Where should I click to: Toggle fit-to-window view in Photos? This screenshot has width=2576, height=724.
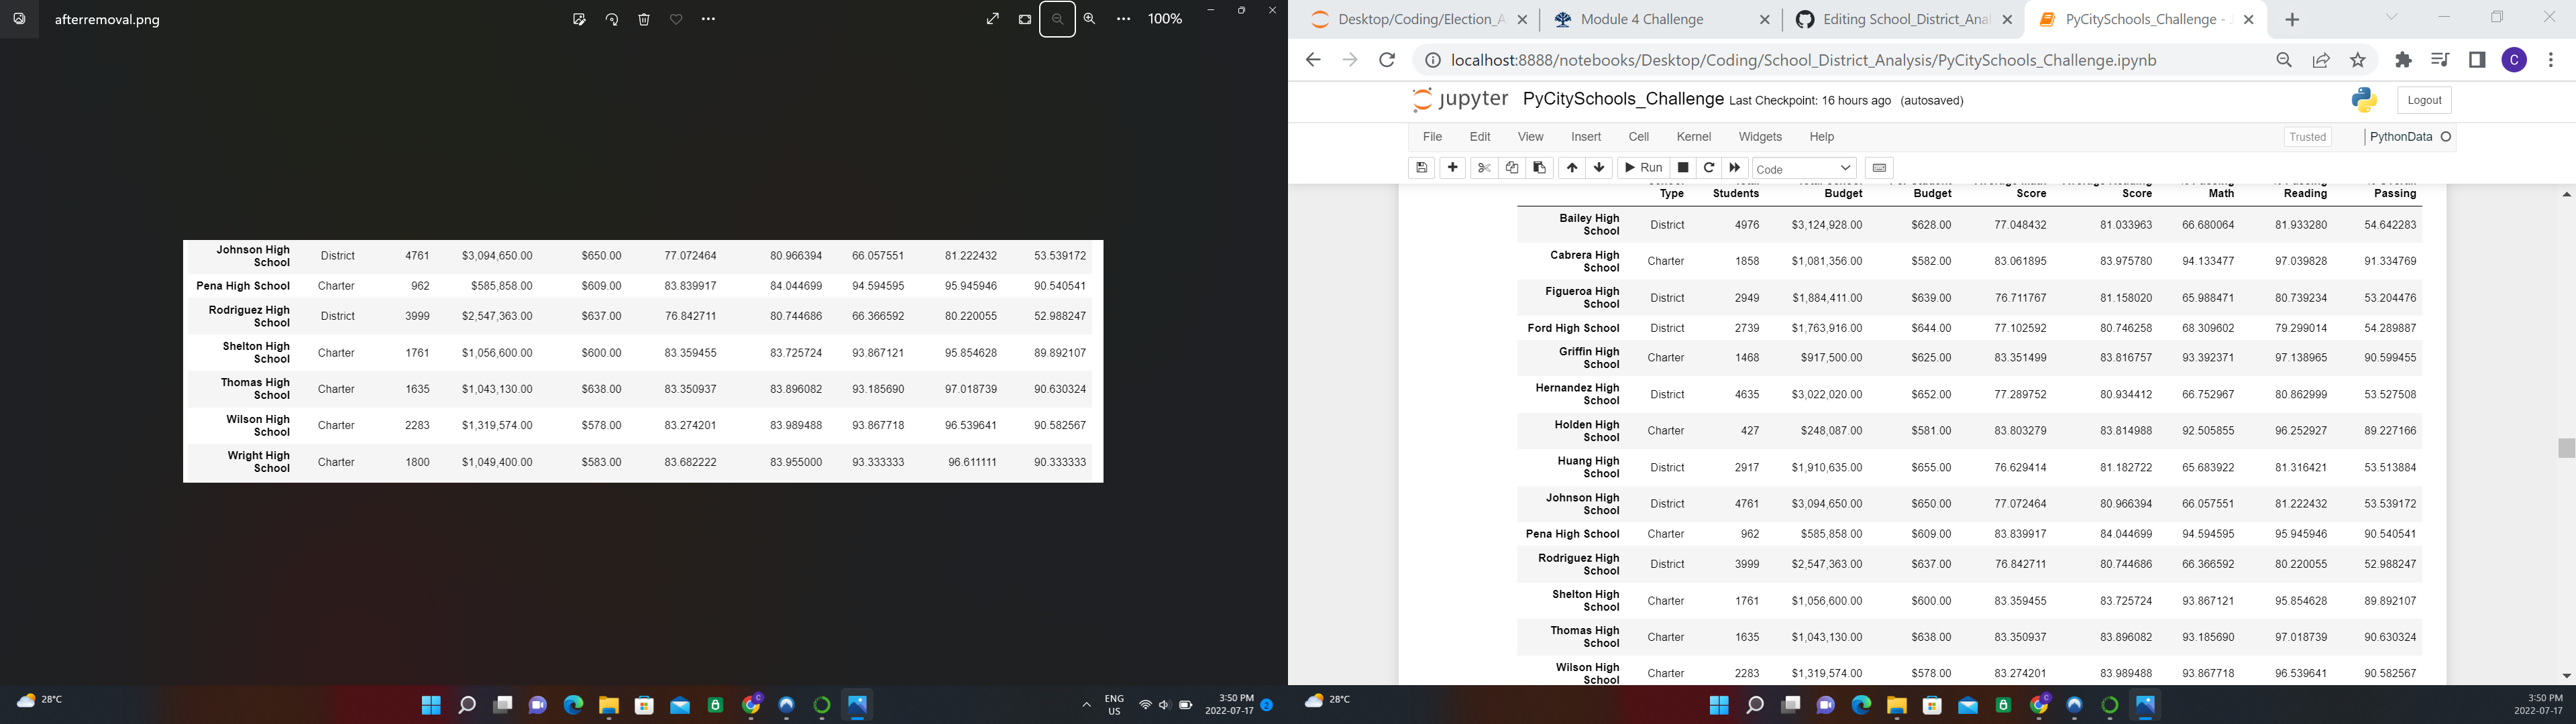(1025, 19)
